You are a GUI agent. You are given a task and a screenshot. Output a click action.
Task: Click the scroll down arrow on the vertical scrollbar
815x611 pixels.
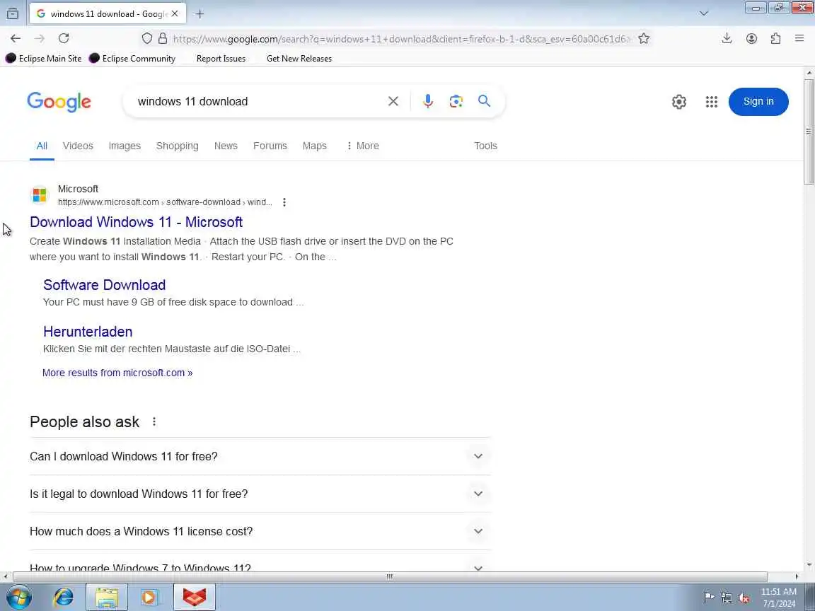(x=809, y=565)
